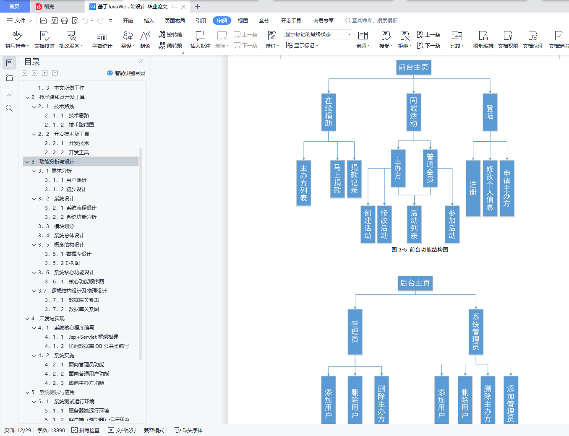Go to next revision beside 拒绝
The image size is (569, 436).
tap(428, 45)
